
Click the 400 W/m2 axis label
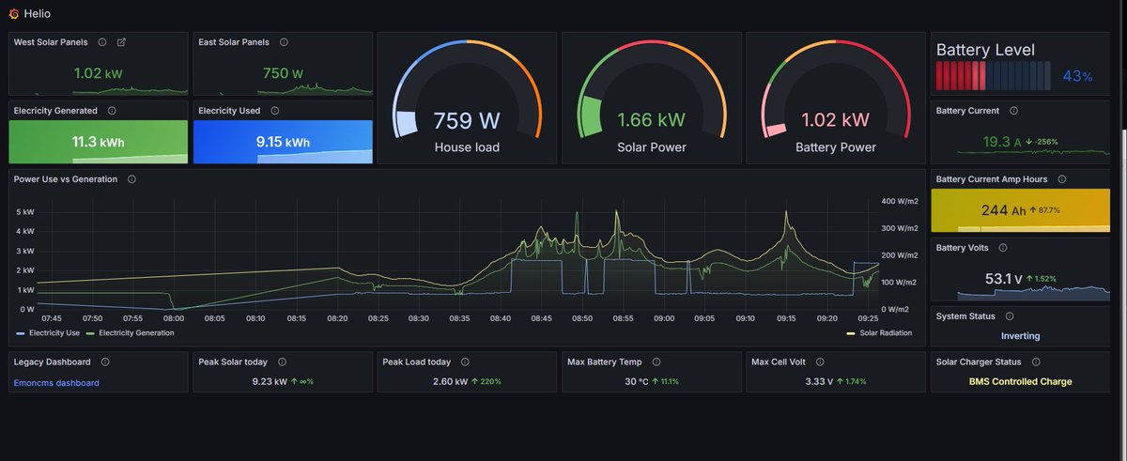[x=899, y=201]
